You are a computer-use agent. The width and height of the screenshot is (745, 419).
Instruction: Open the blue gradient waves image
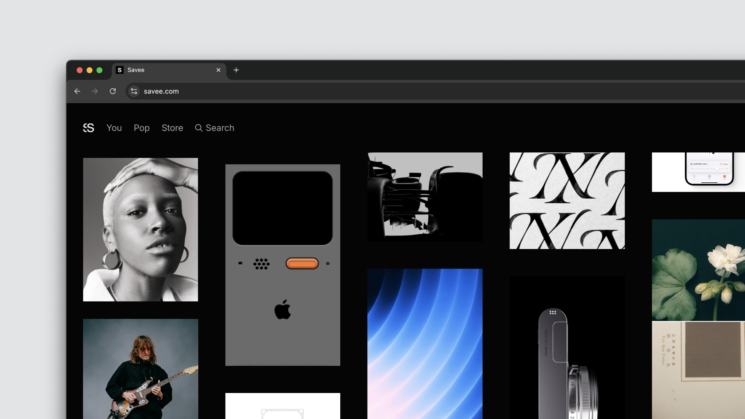point(425,343)
